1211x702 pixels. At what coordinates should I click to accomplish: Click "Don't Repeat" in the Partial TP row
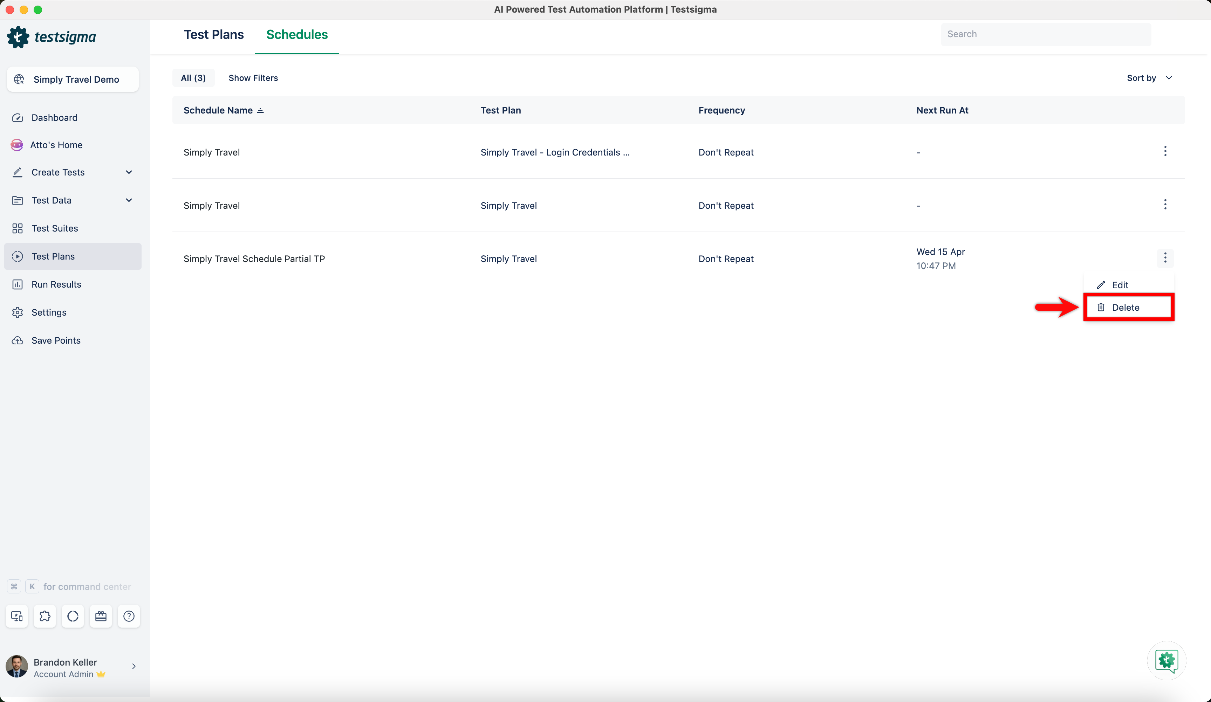tap(726, 259)
